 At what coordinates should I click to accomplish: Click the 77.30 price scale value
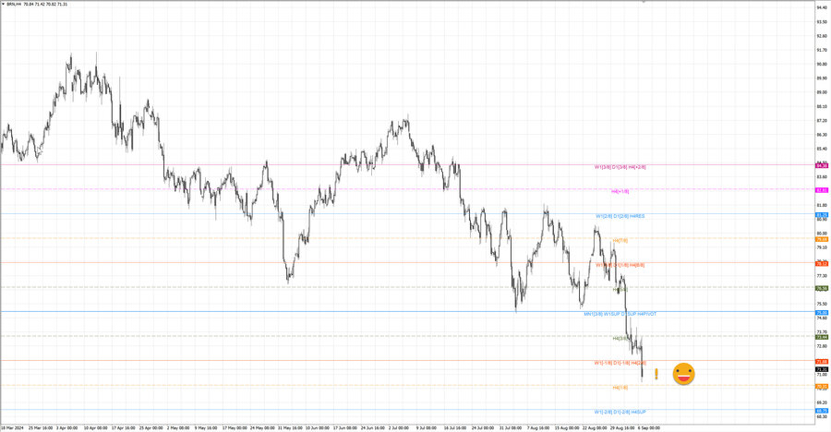pos(822,276)
